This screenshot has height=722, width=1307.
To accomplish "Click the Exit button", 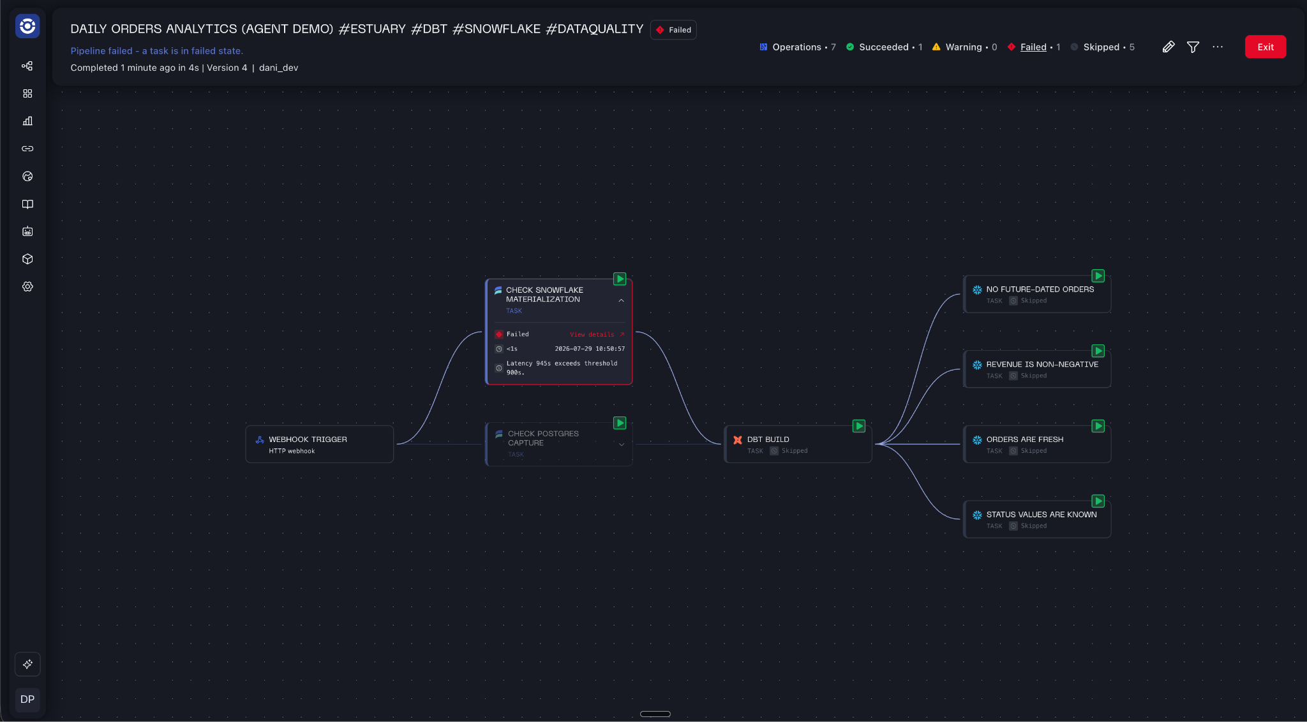I will pos(1266,47).
